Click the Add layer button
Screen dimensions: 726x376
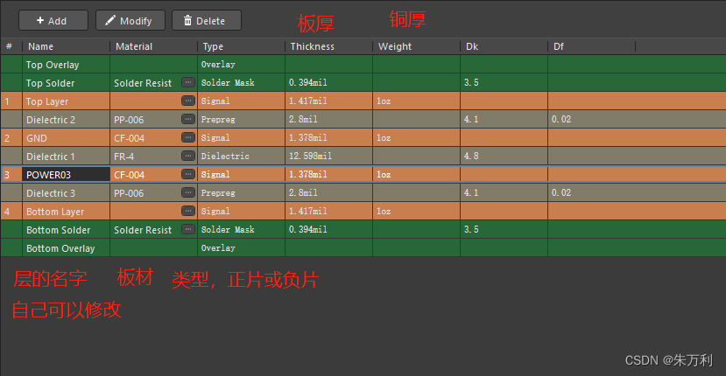(x=53, y=21)
